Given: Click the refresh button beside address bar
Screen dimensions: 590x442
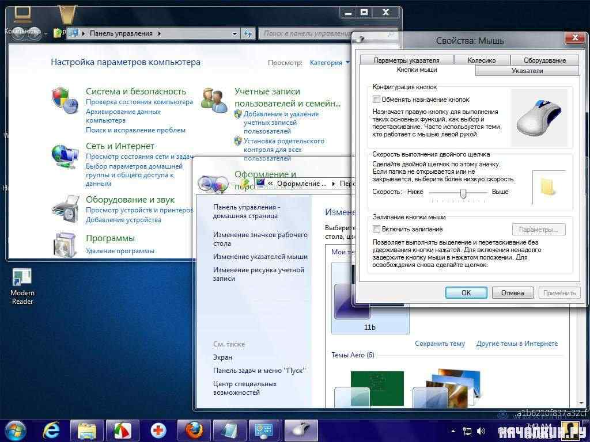Looking at the screenshot, I should 248,33.
